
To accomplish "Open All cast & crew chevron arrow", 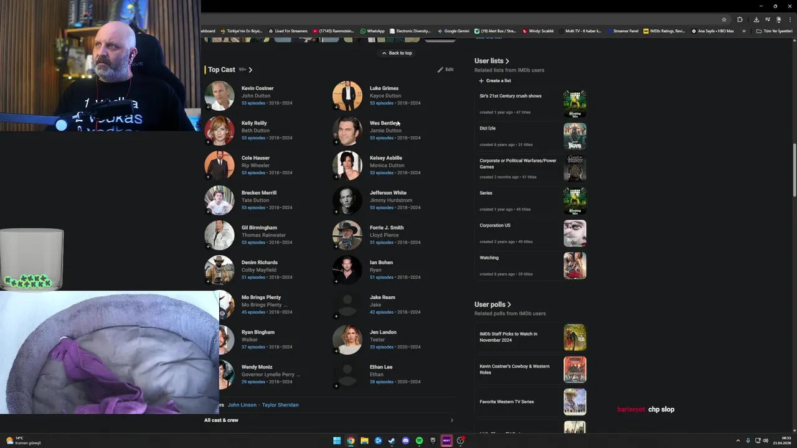I will (452, 420).
